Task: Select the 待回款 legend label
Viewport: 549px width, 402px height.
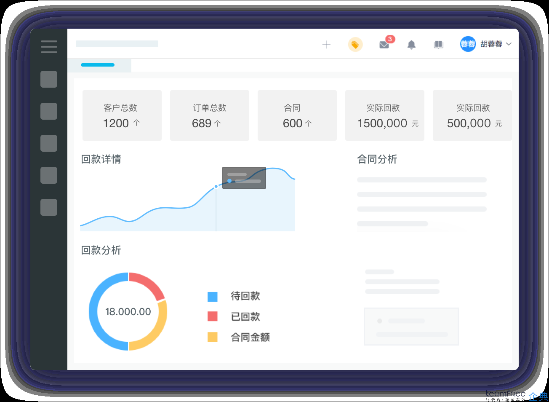Action: 245,296
